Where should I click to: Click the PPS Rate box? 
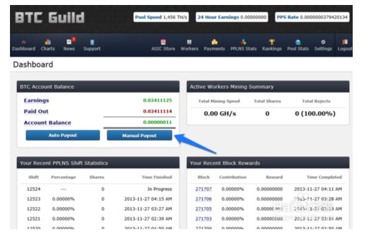tap(312, 17)
